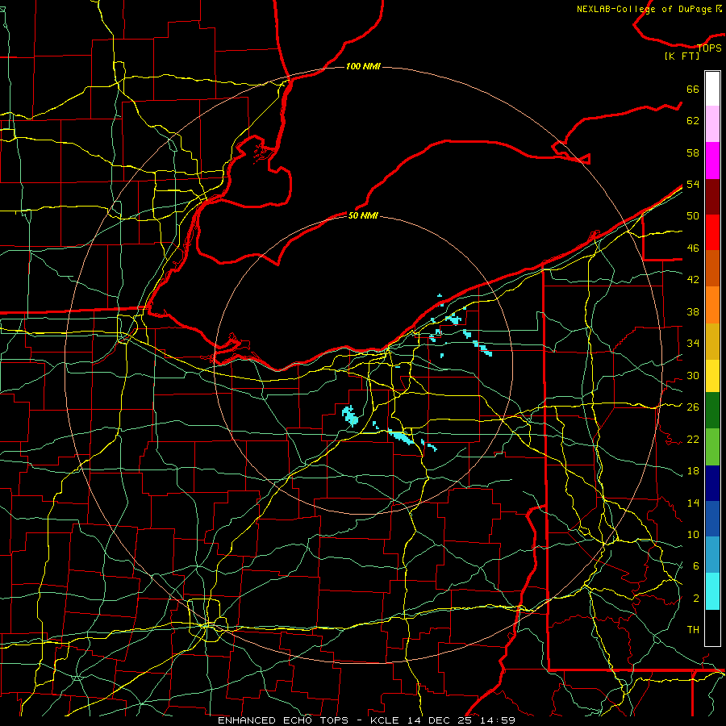Click the navy blue legend swatch
The height and width of the screenshot is (726, 726).
712,483
